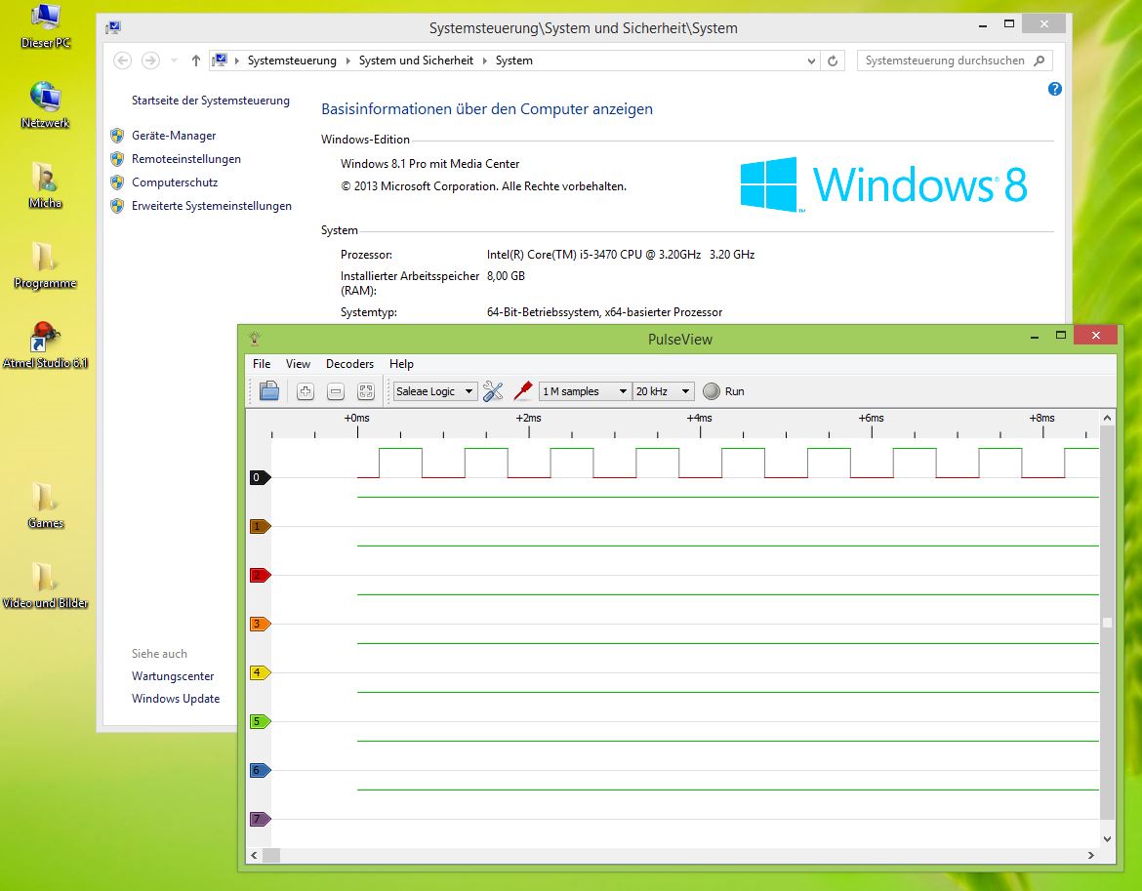Open Netzwerk desktop icon
This screenshot has height=891, width=1142.
point(45,104)
